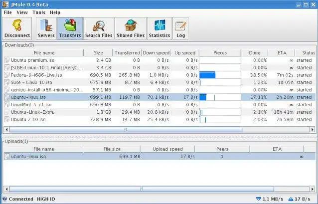Click ubuntu-linux.iso pieces progress bar
Viewport: 318px width, 204px height.
pyautogui.click(x=220, y=97)
